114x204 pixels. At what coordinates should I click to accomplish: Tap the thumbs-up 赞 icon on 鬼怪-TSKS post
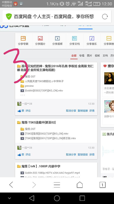[19, 155]
